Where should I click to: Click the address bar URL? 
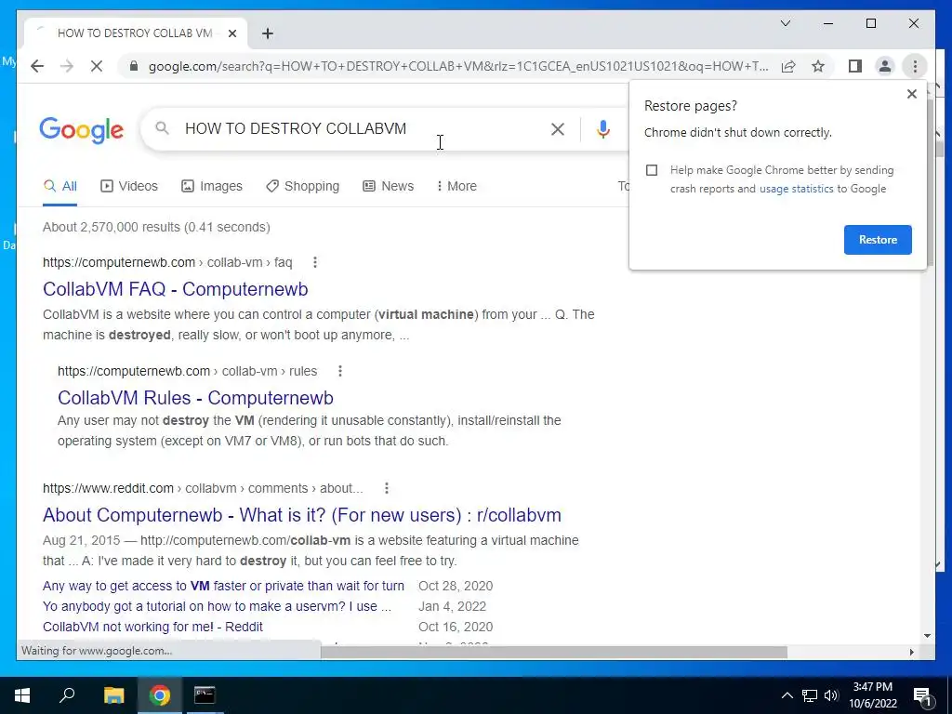coord(458,66)
